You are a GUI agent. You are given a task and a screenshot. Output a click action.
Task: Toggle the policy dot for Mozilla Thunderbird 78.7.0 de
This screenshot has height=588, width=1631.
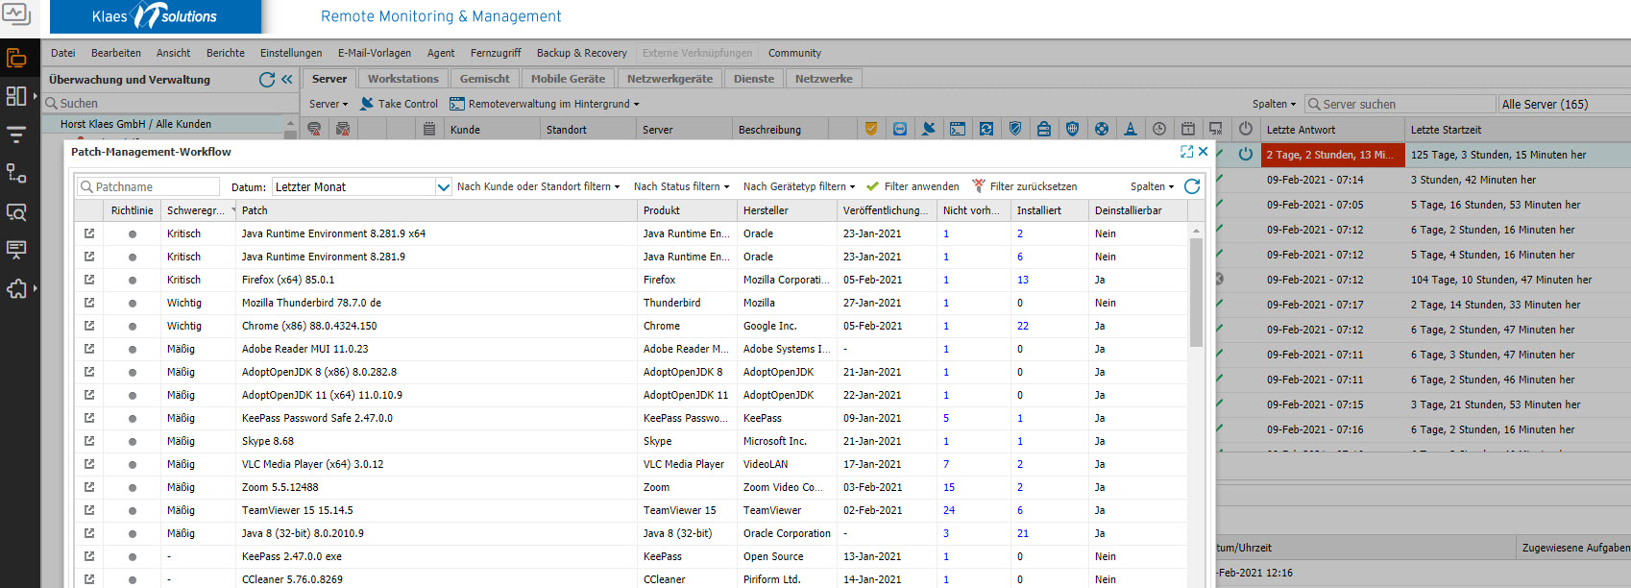(x=133, y=303)
